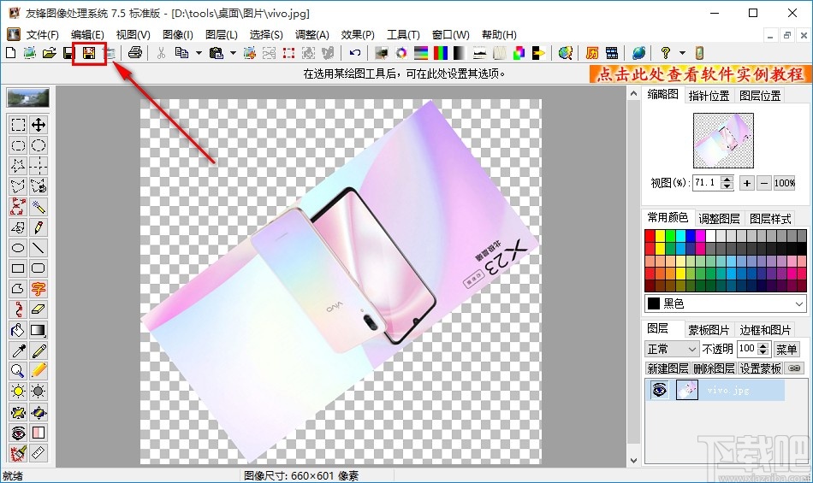This screenshot has width=813, height=483.
Task: Click the black floppy Save icon
Action: pos(68,53)
